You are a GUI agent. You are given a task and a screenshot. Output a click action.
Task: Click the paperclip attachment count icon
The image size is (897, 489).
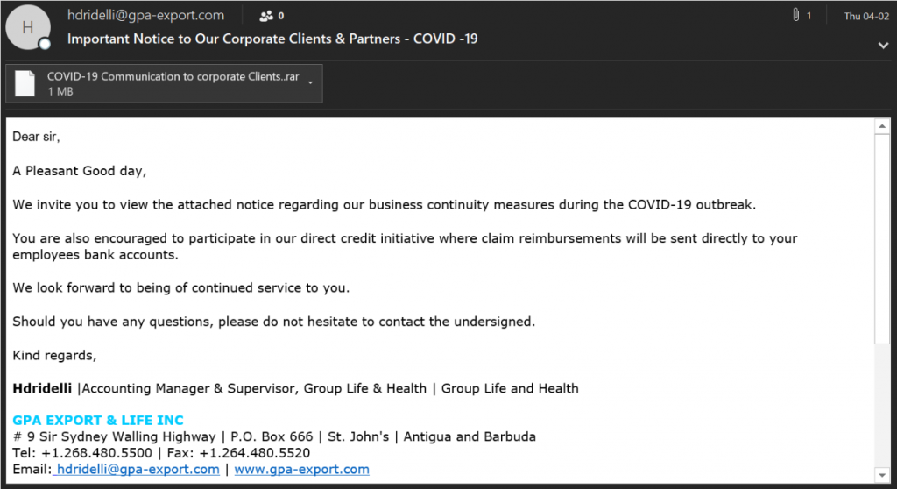tap(795, 16)
